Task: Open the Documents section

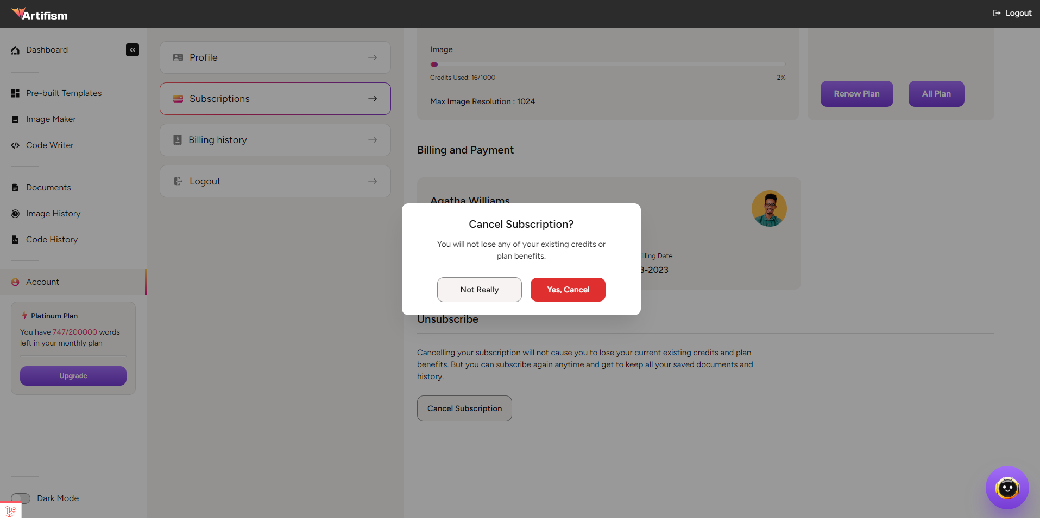Action: (48, 187)
